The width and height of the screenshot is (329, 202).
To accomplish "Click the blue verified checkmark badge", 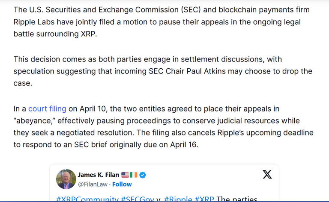I will [x=143, y=175].
